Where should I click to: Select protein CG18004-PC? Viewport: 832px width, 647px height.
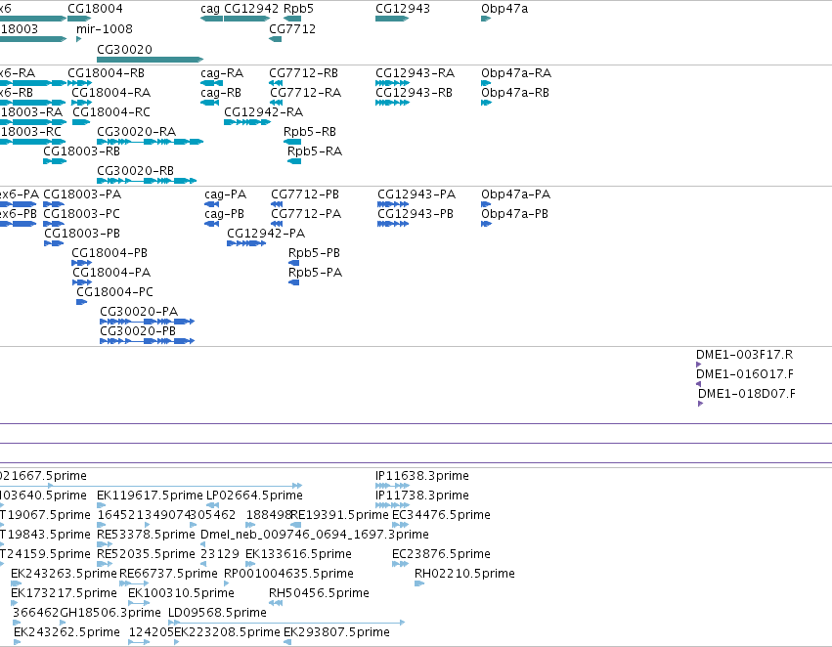[x=114, y=293]
